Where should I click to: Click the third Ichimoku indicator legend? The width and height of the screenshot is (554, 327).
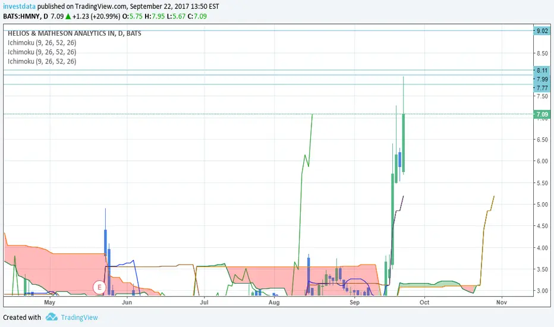click(42, 61)
